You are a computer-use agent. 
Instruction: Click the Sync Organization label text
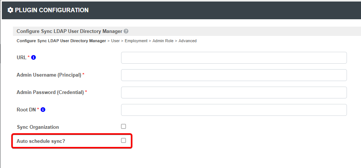pos(38,127)
